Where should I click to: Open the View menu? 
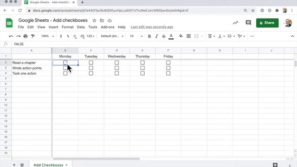tap(41, 27)
